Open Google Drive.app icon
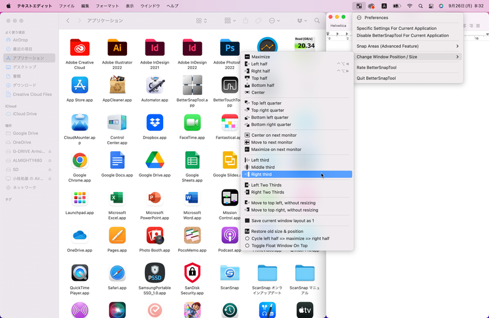The image size is (489, 318). click(155, 160)
